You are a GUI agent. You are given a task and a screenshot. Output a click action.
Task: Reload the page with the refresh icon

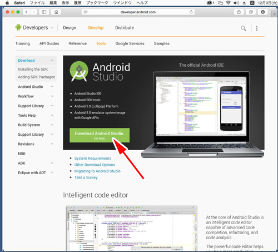pyautogui.click(x=191, y=12)
